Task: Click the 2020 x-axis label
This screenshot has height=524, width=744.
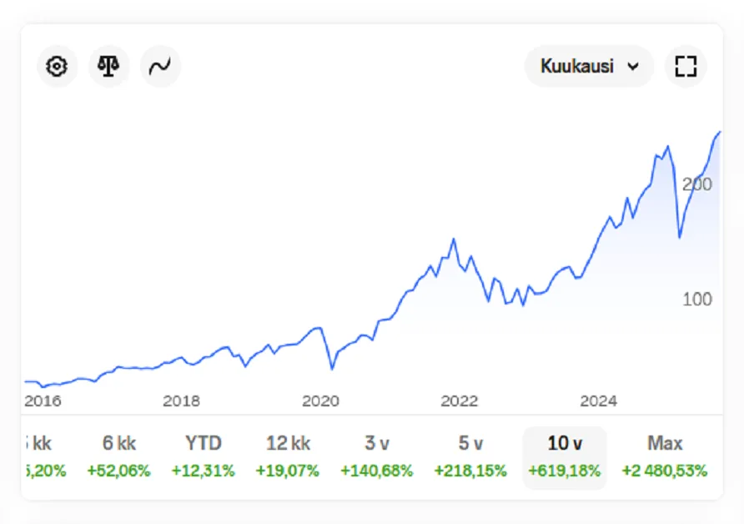Action: point(320,401)
